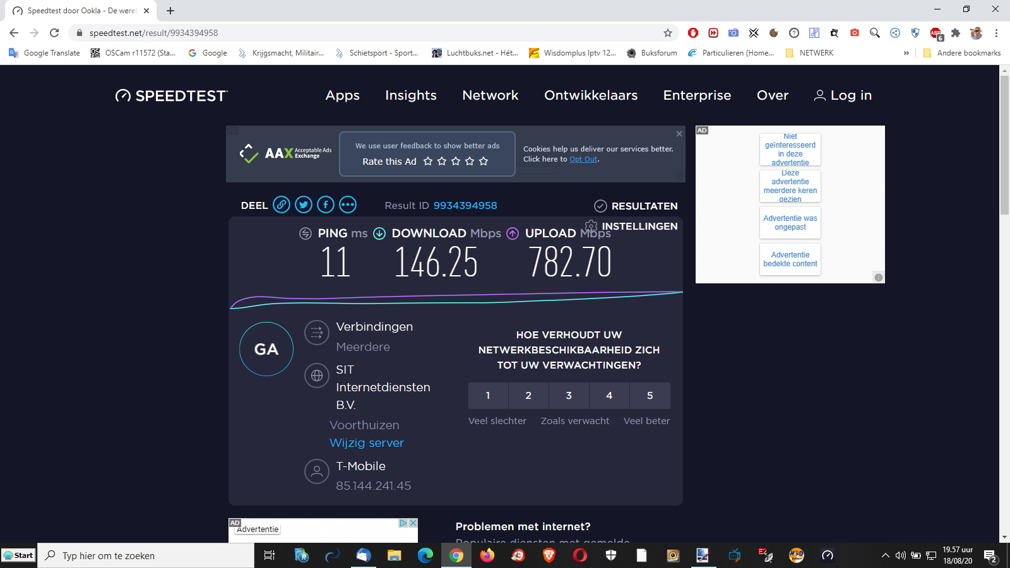The width and height of the screenshot is (1010, 568).
Task: Click the Opt Out cookie link
Action: 583,159
